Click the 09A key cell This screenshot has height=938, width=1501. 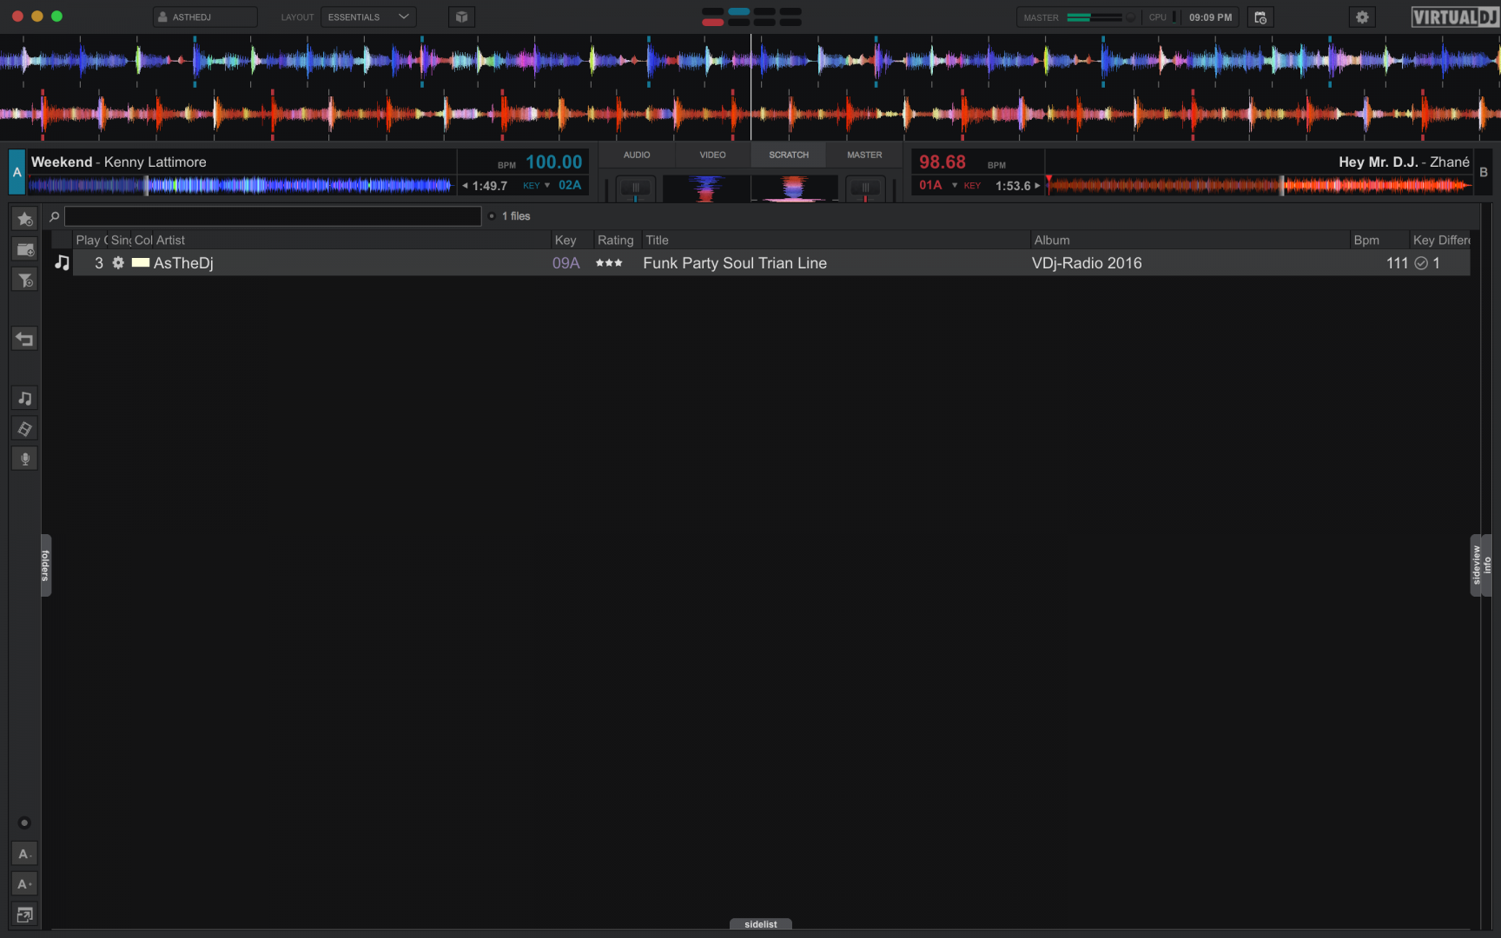[566, 263]
